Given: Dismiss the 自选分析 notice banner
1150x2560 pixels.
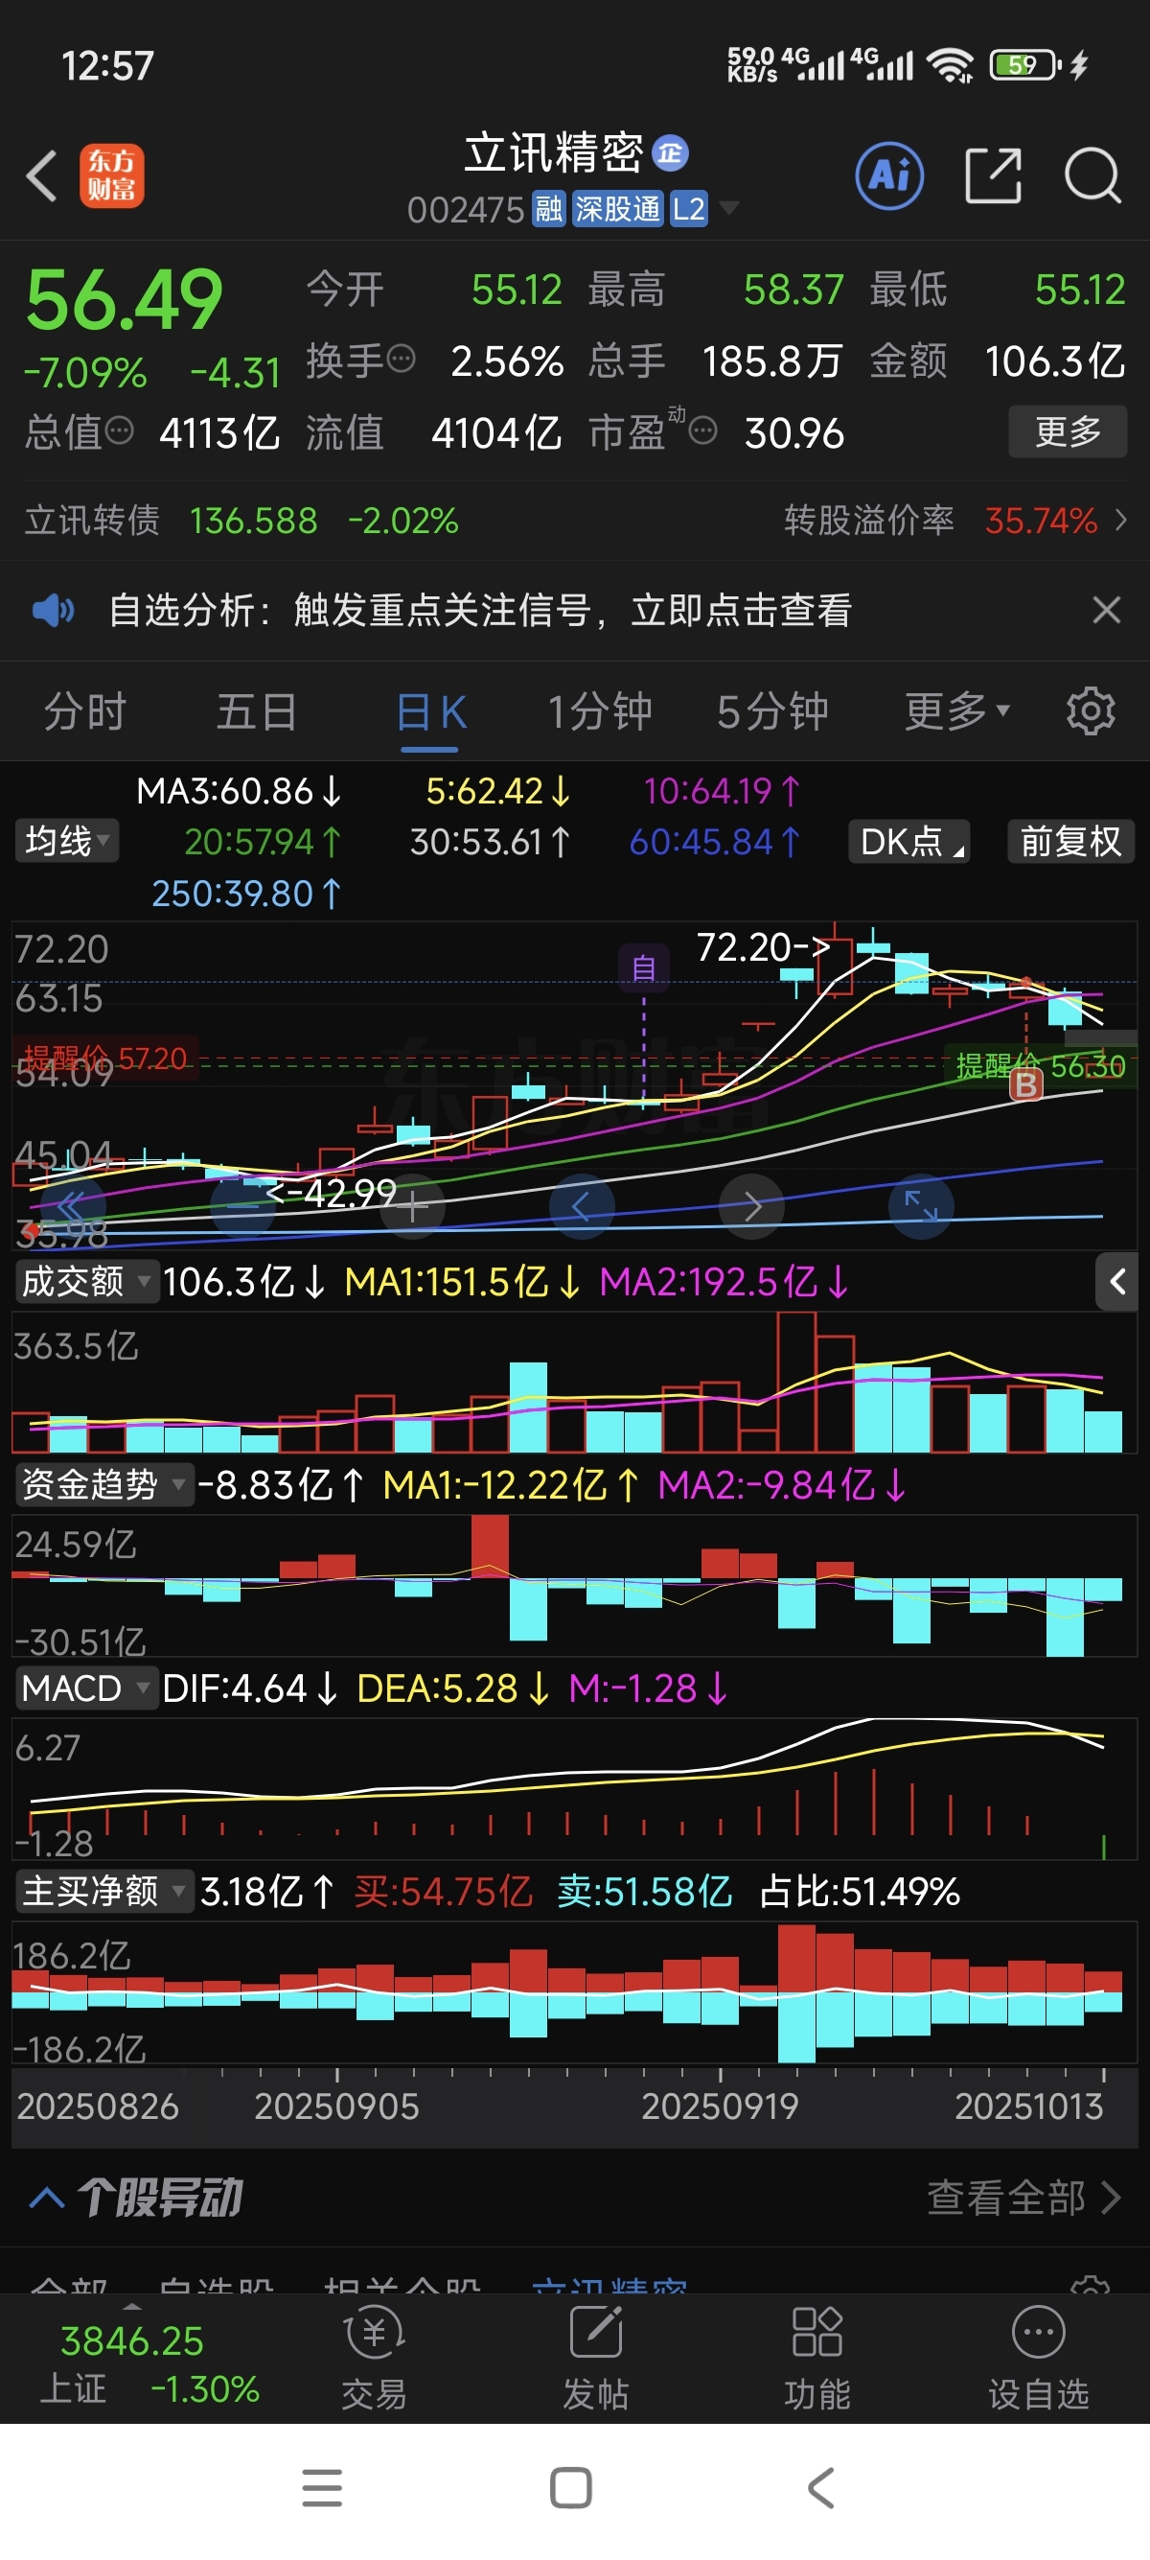Looking at the screenshot, I should 1106,610.
